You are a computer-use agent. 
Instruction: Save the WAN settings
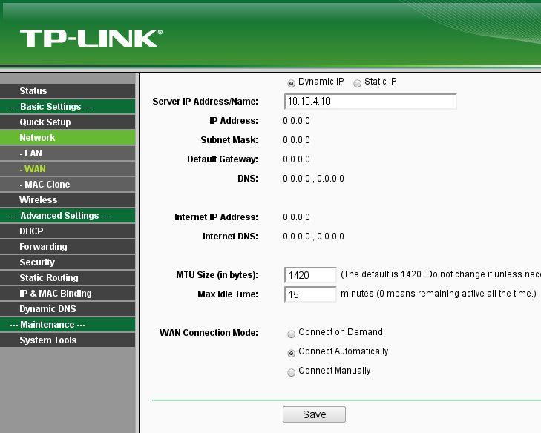click(314, 414)
